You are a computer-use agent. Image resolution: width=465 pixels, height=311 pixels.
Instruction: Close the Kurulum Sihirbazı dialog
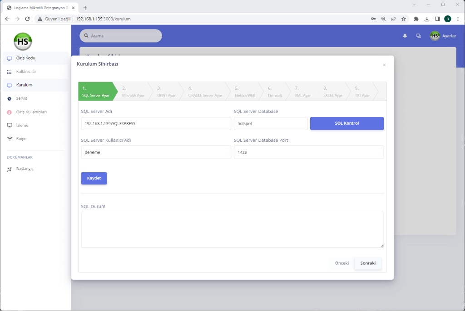pos(384,65)
